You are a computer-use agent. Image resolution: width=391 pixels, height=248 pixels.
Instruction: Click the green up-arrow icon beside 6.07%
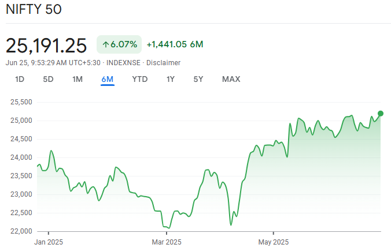pos(106,44)
